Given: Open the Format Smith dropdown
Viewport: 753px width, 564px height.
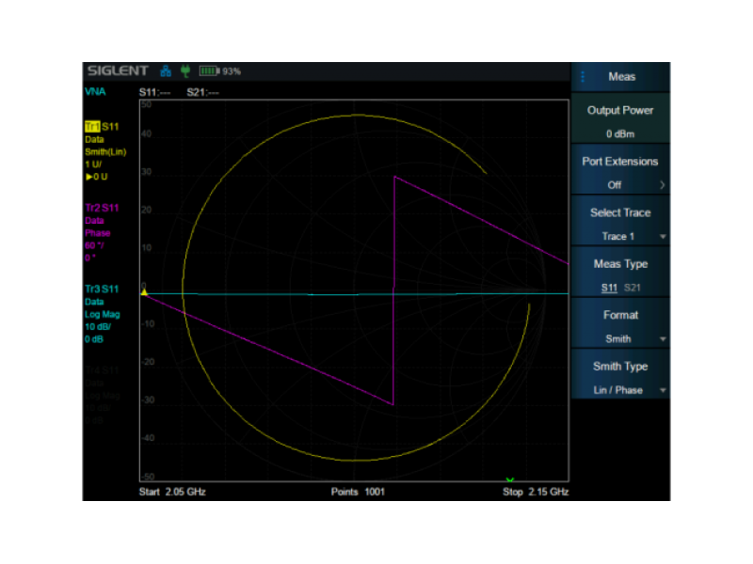Looking at the screenshot, I should click(620, 324).
